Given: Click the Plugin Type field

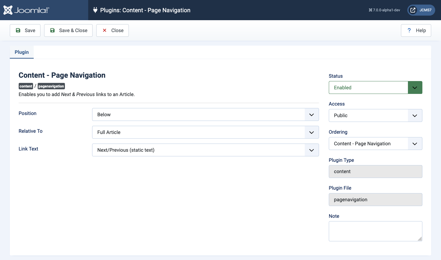Looking at the screenshot, I should [375, 172].
